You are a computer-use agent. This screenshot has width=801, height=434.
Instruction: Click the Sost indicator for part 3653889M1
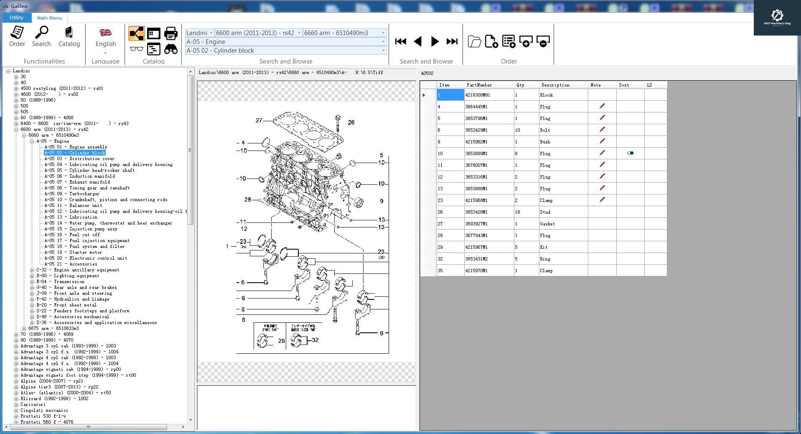click(x=630, y=153)
